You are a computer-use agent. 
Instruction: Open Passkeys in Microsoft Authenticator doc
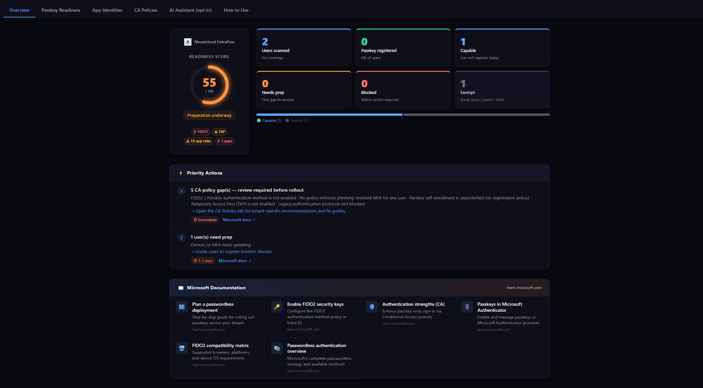click(x=502, y=317)
